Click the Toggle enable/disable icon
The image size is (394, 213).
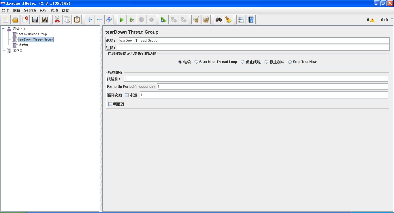pos(109,20)
